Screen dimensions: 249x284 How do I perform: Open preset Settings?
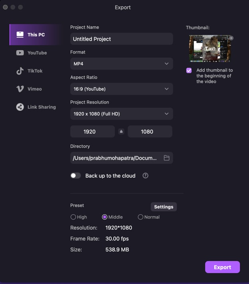click(164, 207)
